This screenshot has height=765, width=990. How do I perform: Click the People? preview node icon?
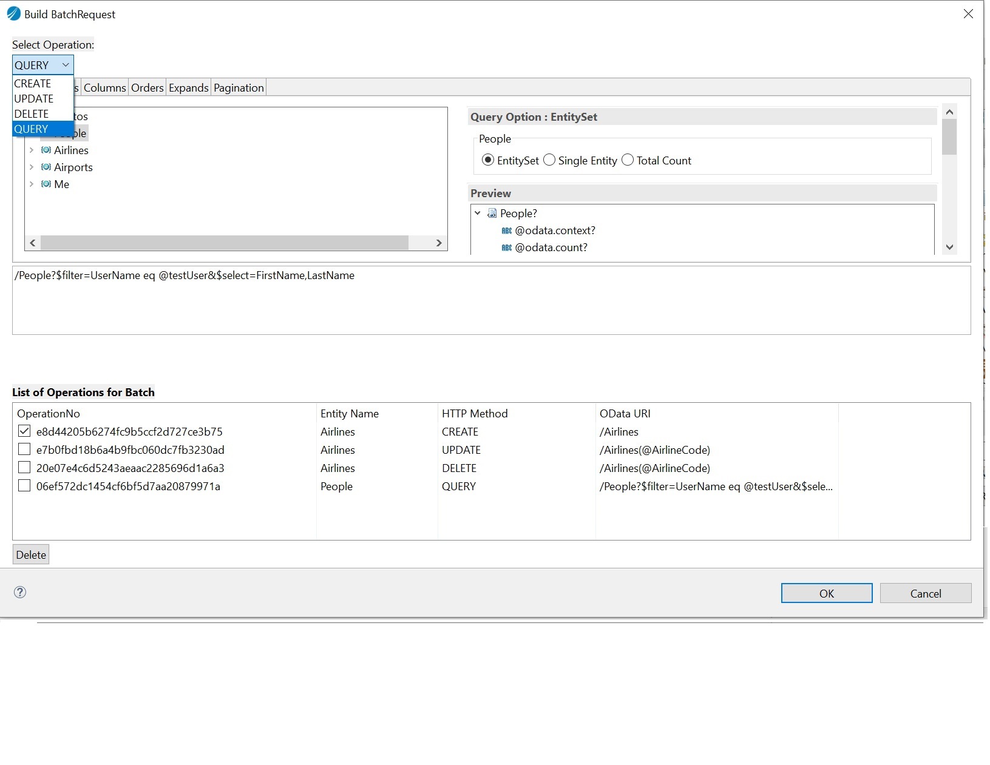click(492, 213)
